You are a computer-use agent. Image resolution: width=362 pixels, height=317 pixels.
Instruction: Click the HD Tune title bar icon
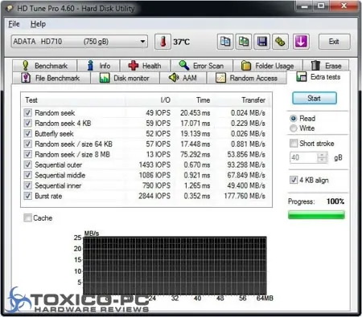(x=10, y=8)
